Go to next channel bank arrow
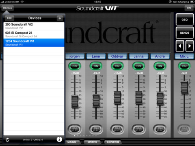 coord(189,46)
